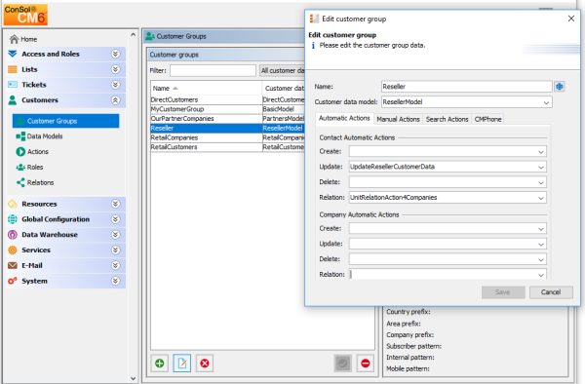Open the Home navigation item
The height and width of the screenshot is (384, 585).
point(23,39)
